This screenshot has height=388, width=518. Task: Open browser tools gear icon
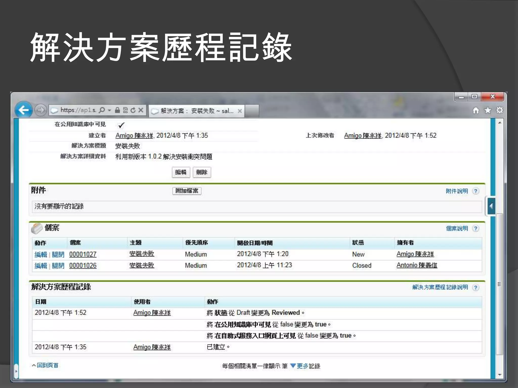click(500, 110)
